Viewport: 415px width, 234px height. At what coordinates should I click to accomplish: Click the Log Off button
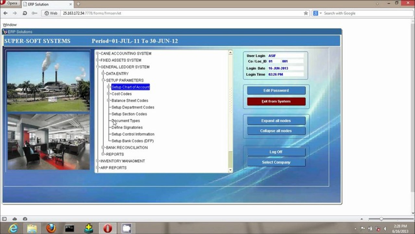[x=276, y=152]
